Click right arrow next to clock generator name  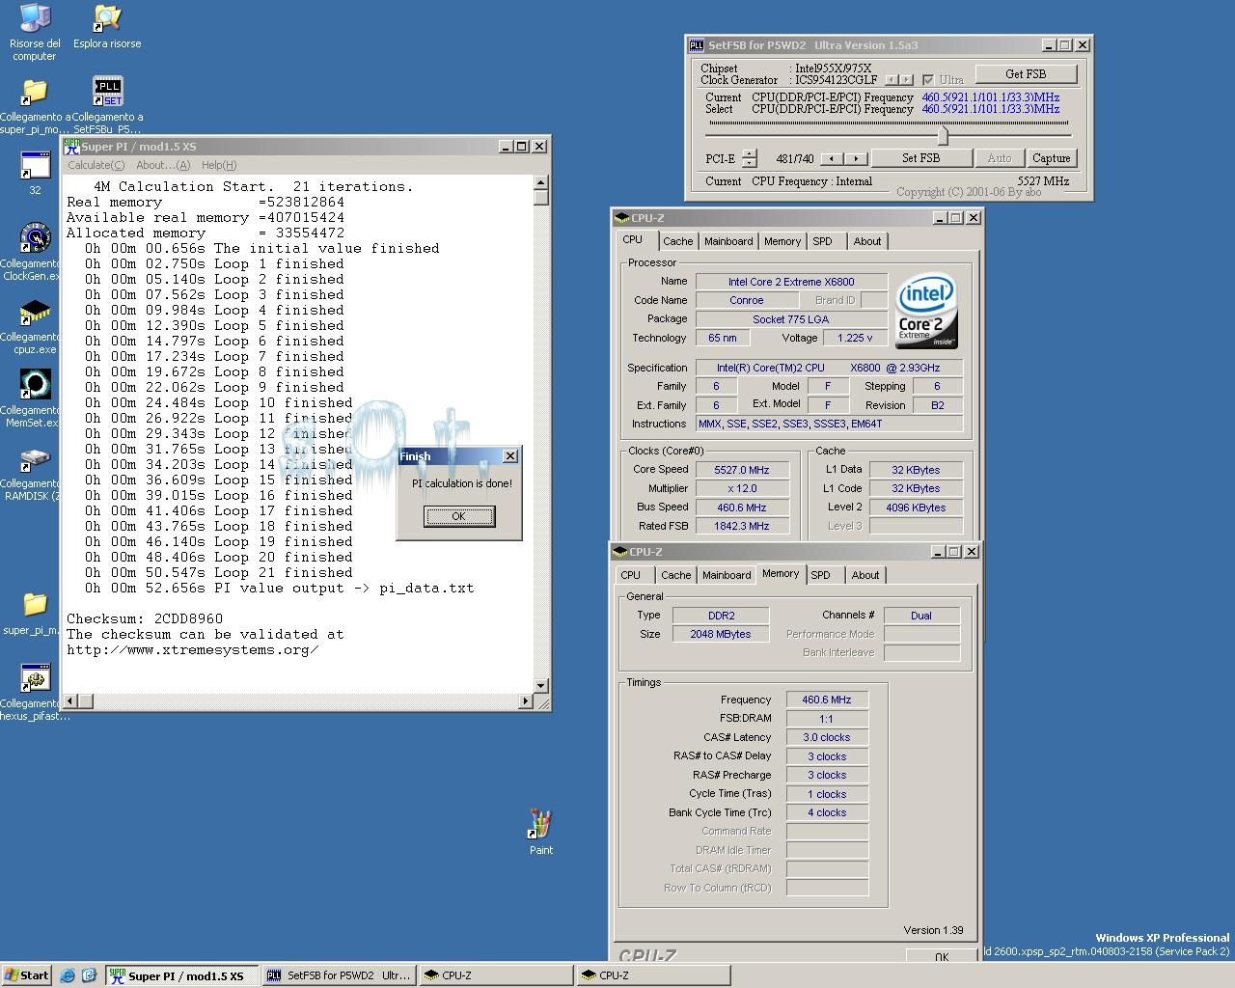(x=906, y=80)
